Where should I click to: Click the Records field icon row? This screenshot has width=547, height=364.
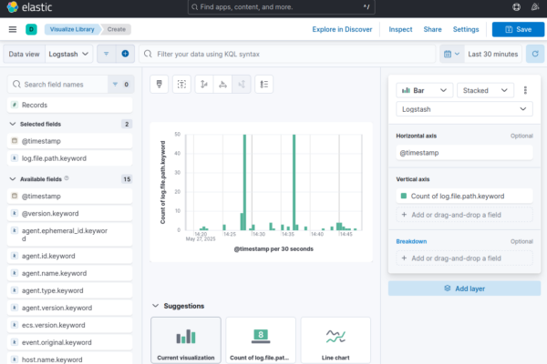tap(70, 105)
